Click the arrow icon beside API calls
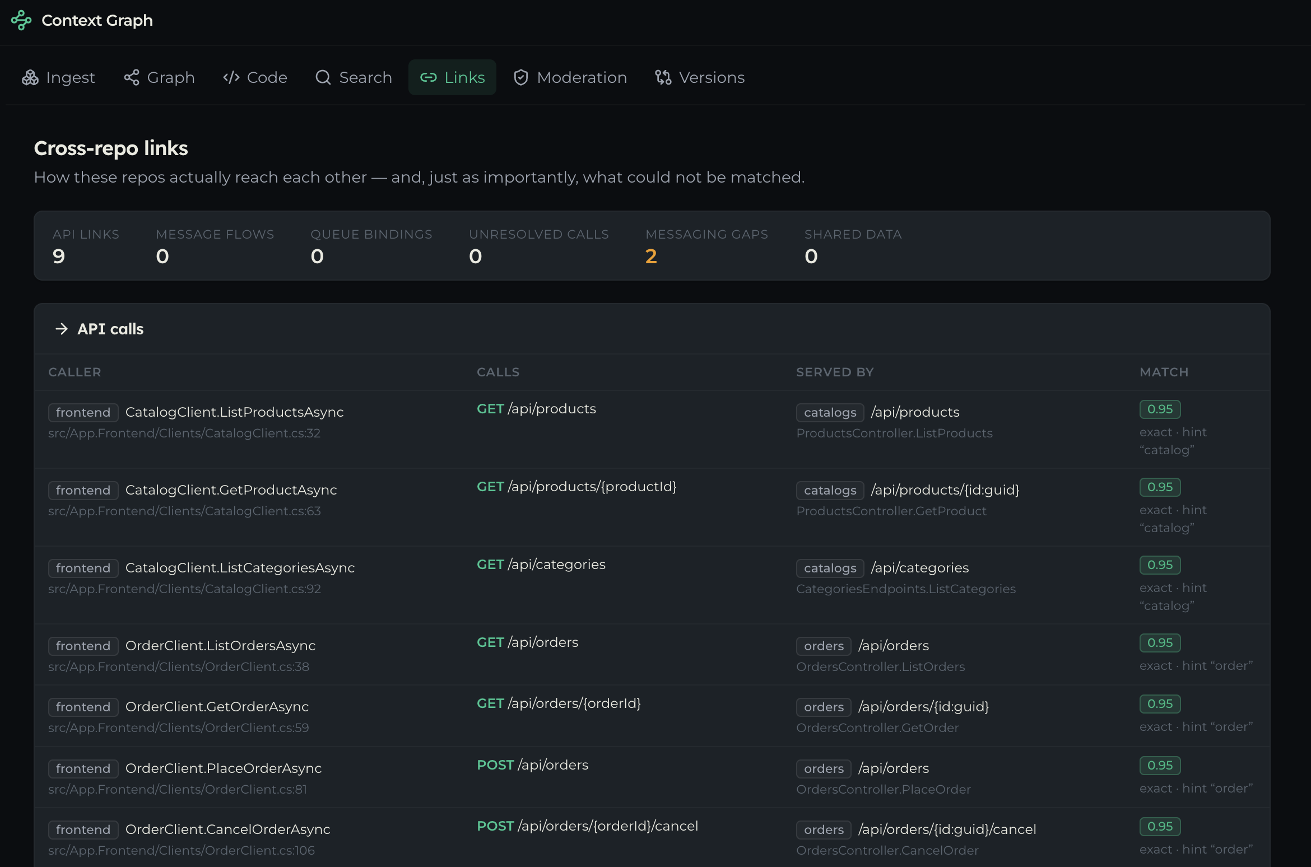The image size is (1311, 867). (62, 329)
